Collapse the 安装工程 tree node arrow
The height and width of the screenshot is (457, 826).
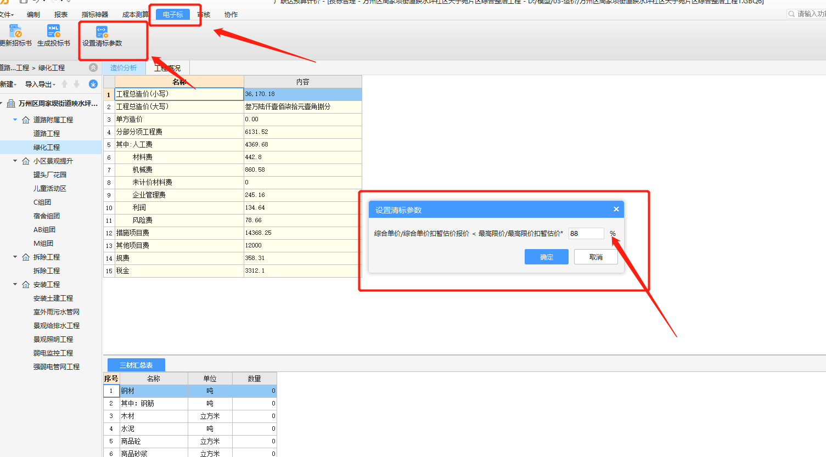[x=15, y=284]
